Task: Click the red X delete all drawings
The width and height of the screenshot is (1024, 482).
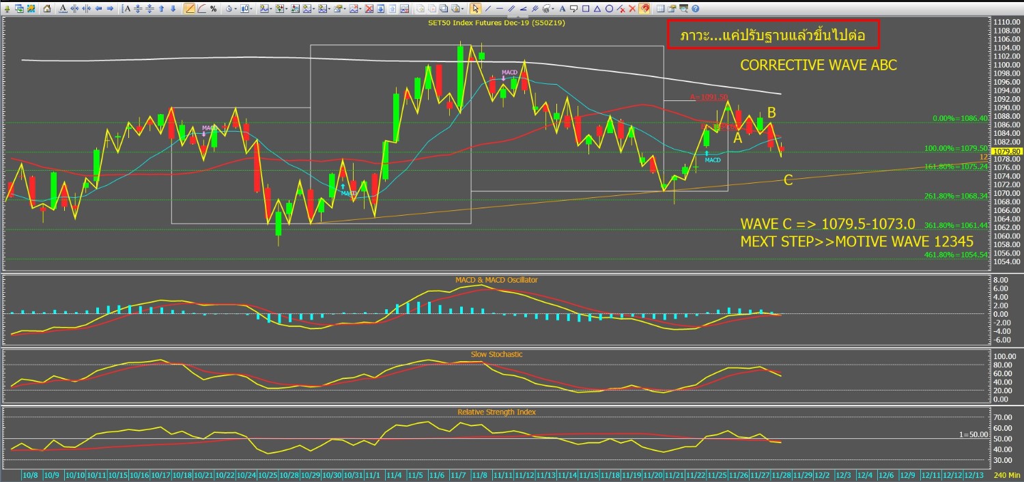Action: coord(632,9)
